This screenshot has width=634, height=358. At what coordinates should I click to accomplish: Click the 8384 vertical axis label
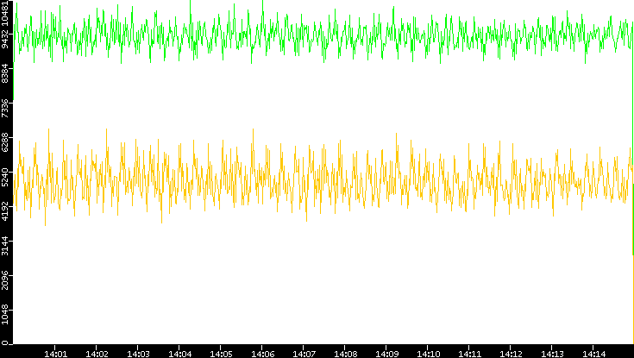5,73
